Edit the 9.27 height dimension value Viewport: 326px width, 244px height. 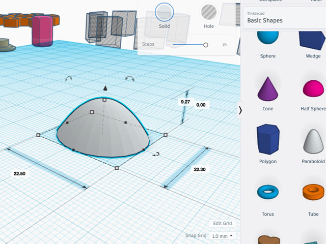[x=185, y=102]
